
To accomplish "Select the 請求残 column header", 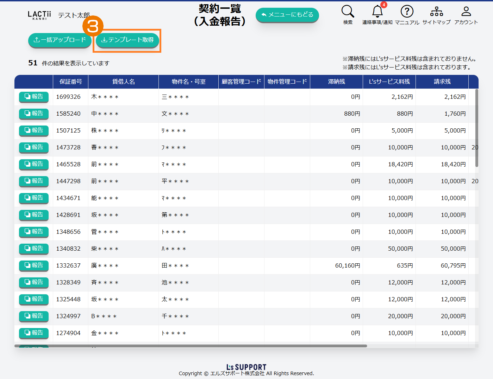I will click(442, 82).
